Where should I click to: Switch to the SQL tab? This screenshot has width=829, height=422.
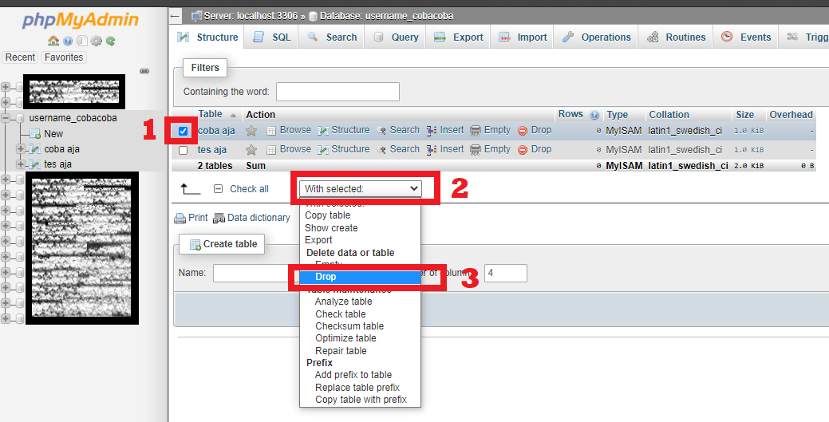coord(271,37)
